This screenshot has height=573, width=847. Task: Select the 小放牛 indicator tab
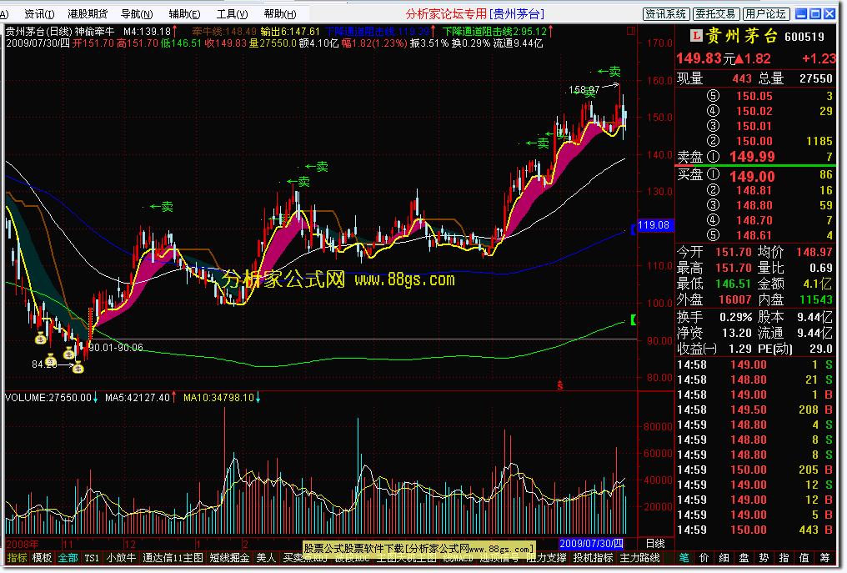point(121,557)
